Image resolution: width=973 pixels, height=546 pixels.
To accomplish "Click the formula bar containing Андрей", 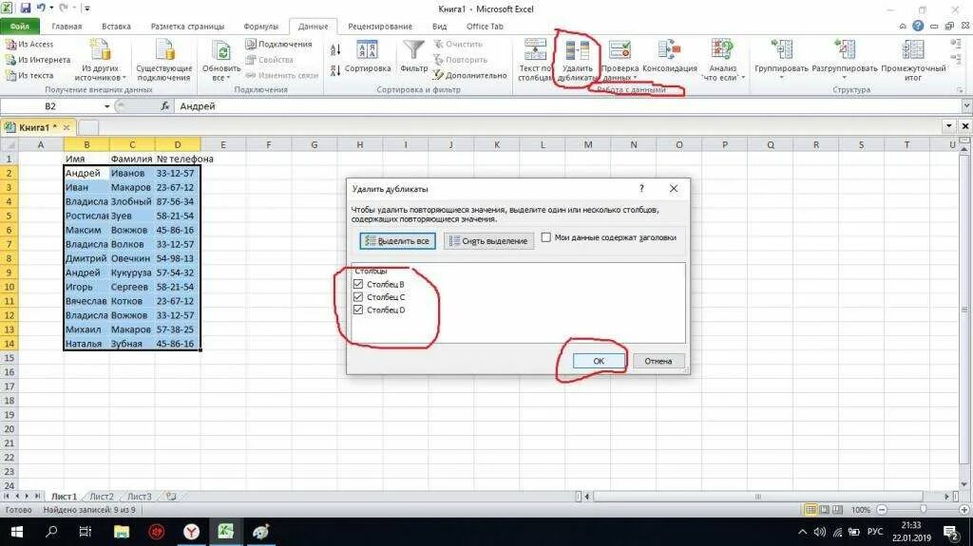I will tap(567, 106).
